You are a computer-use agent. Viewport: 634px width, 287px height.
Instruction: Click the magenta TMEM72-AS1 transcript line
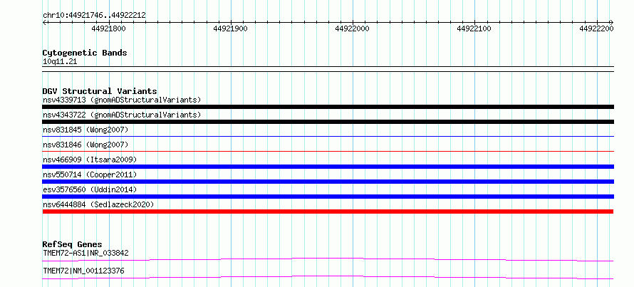pos(328,259)
